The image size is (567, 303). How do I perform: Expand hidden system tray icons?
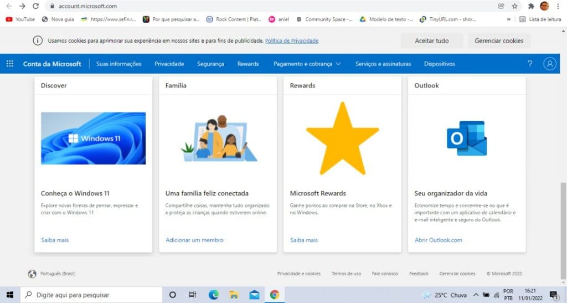click(x=476, y=295)
